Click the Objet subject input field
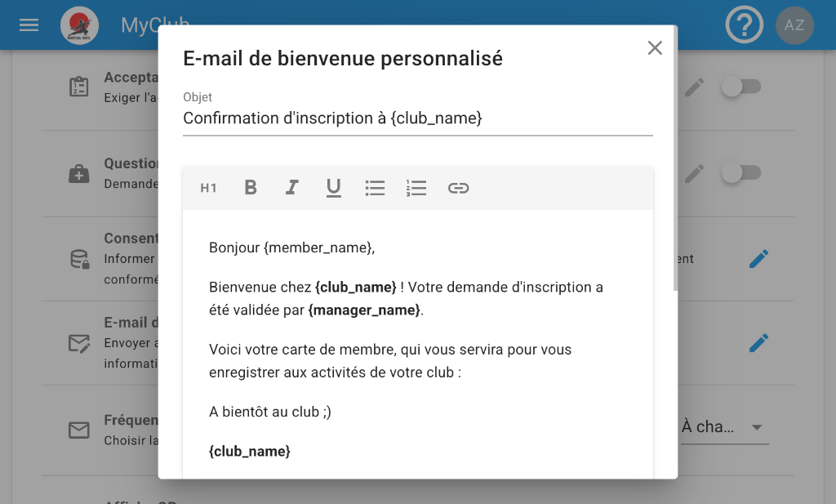The height and width of the screenshot is (504, 836). [417, 118]
